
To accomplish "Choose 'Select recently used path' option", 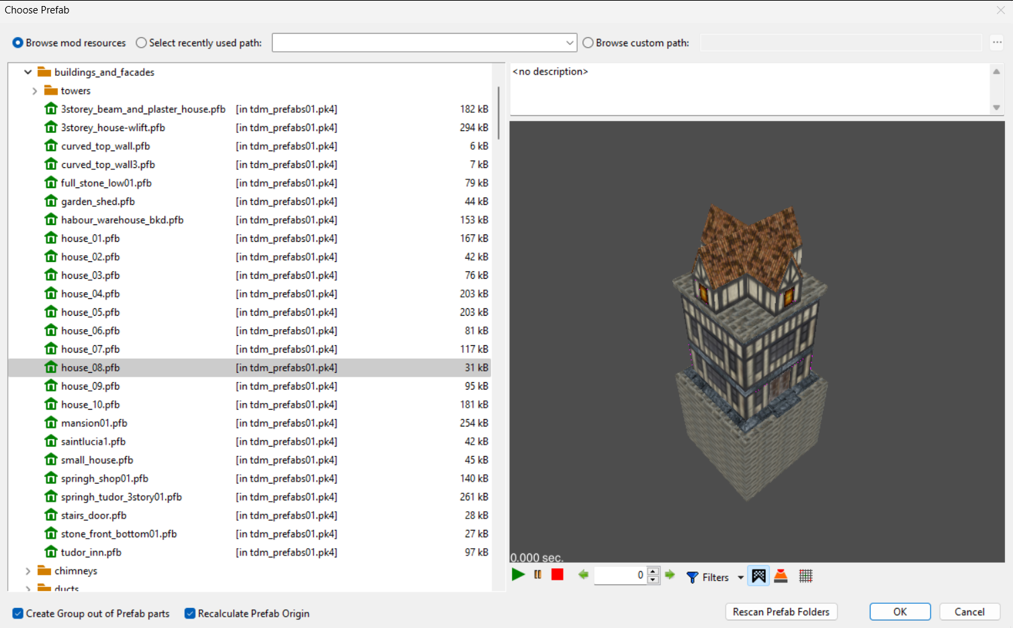I will coord(141,43).
